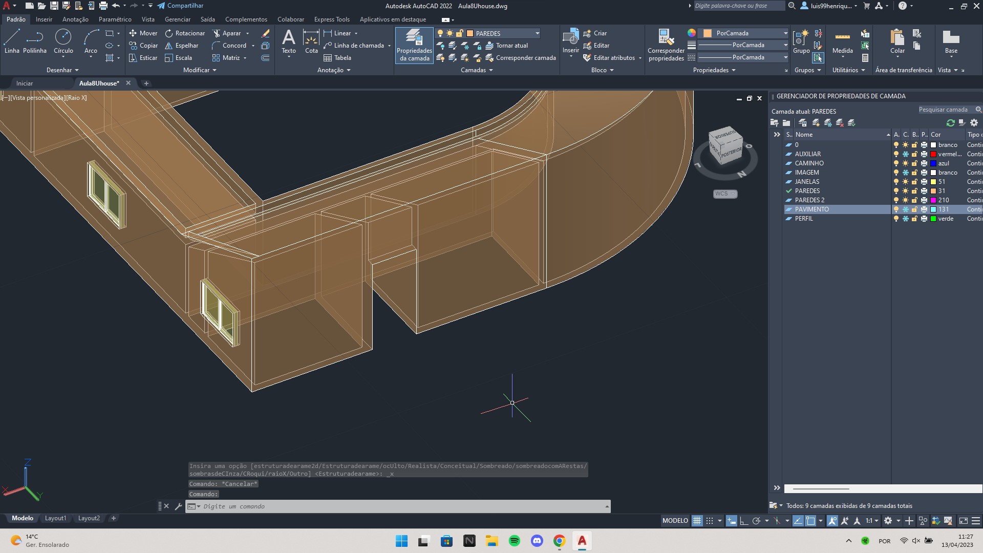Screen dimensions: 983x553
Task: Click Compartilhar button
Action: [180, 6]
